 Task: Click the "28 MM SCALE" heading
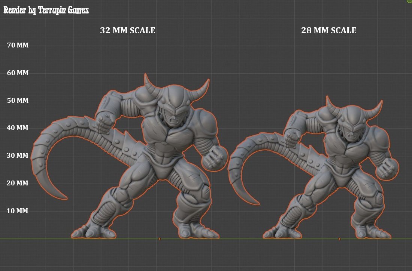329,30
